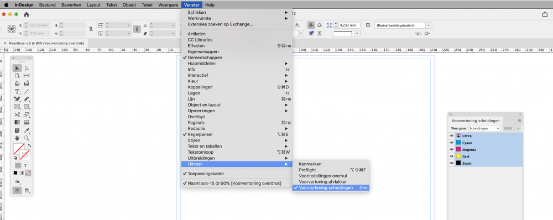Select the Free Transform tool
Screen dimensions: 553x220
[27, 114]
